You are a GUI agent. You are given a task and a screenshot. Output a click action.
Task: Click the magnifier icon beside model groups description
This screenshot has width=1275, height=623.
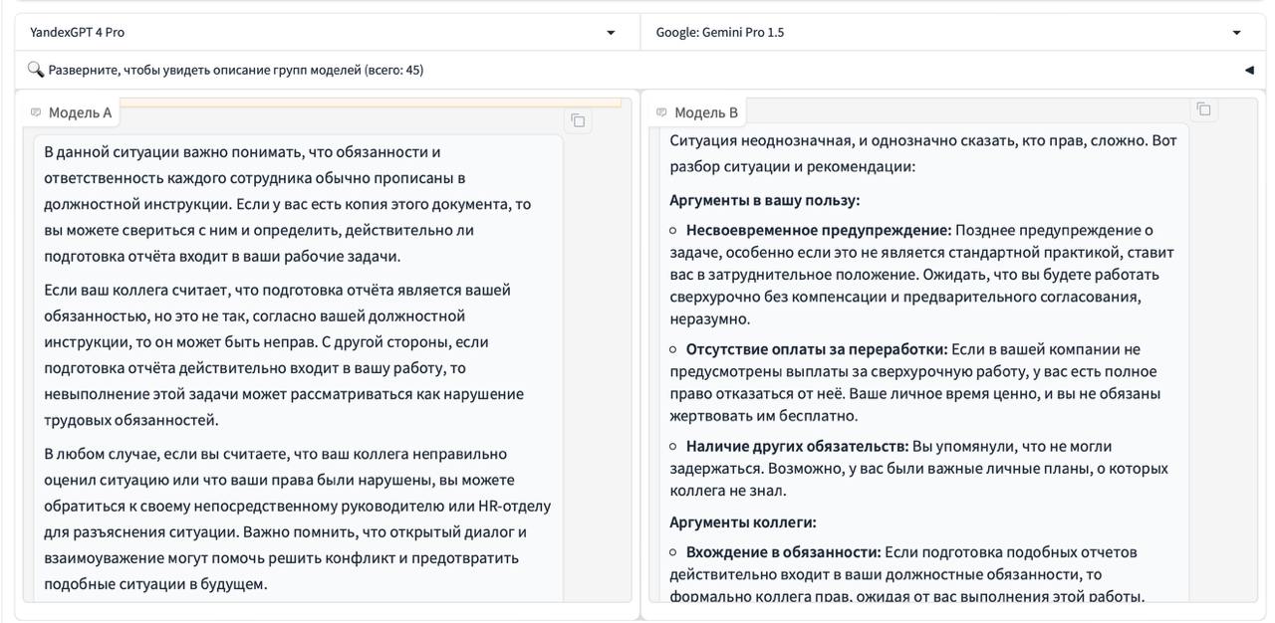point(36,70)
